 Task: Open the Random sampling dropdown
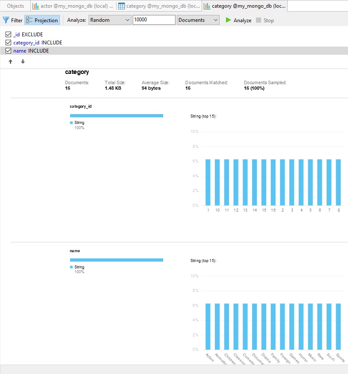pyautogui.click(x=110, y=20)
